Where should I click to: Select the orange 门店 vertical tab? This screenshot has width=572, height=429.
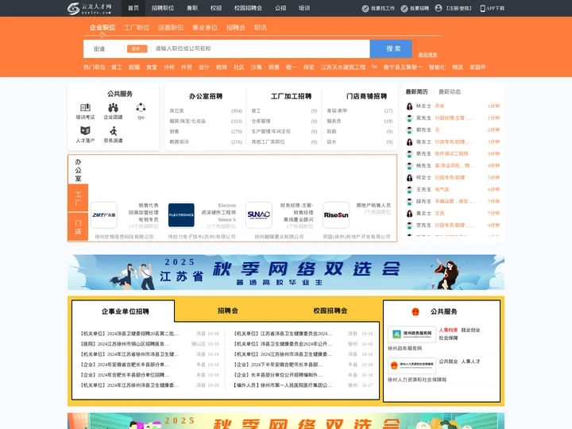[78, 226]
